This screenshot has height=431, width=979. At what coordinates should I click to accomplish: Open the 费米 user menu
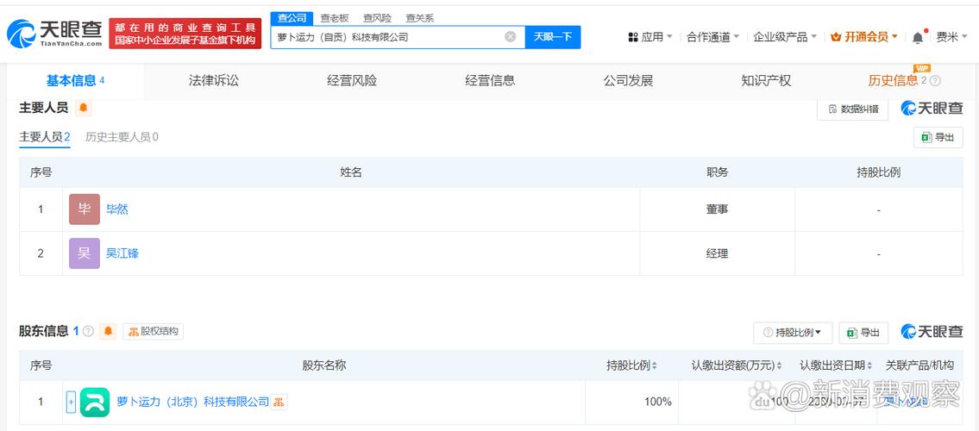pos(951,37)
